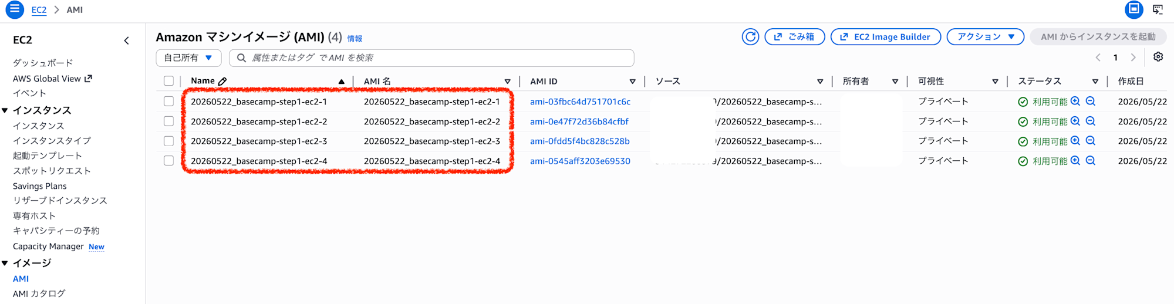1174x304 pixels.
Task: Open AMI ami-03fbc64d751701c6c link
Action: [580, 102]
